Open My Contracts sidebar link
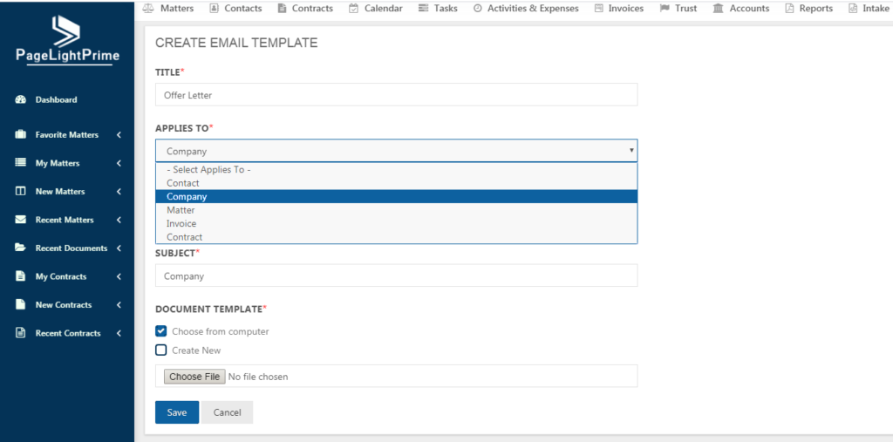Viewport: 893px width, 442px height. pyautogui.click(x=61, y=277)
